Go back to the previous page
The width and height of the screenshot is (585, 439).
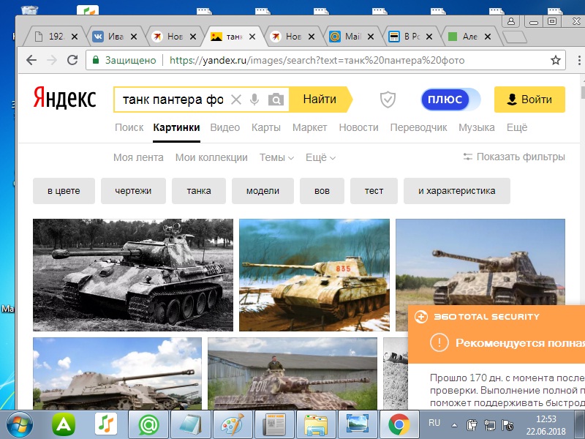pyautogui.click(x=31, y=60)
